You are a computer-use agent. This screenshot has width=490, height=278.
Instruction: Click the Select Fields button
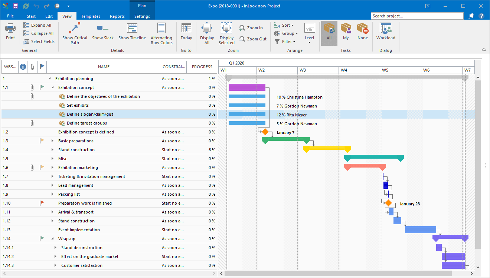point(39,42)
